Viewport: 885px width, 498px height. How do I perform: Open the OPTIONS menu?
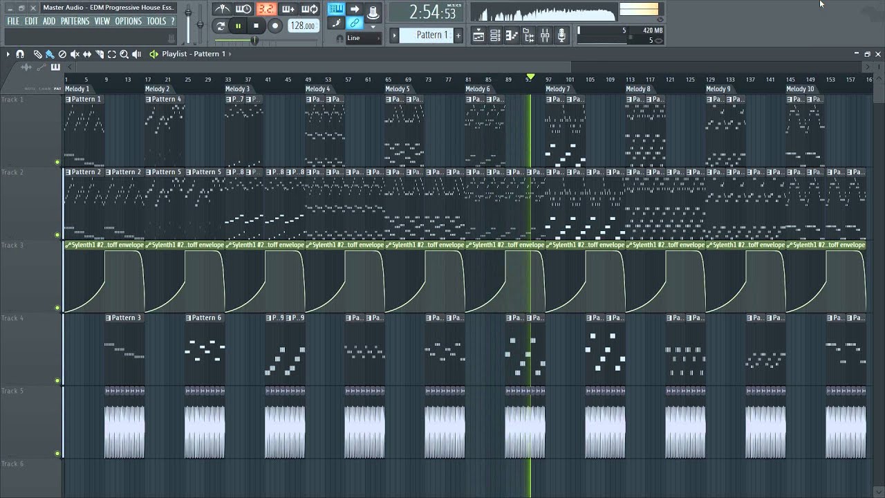click(x=128, y=21)
